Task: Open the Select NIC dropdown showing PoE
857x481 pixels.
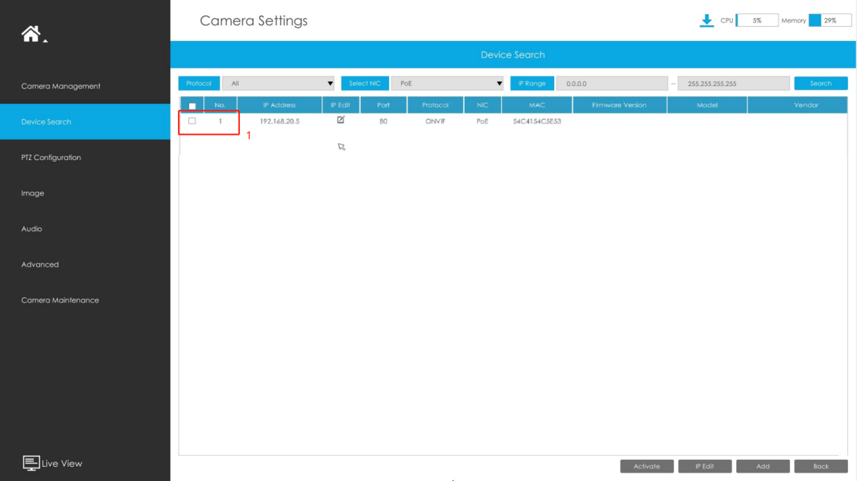Action: [448, 83]
